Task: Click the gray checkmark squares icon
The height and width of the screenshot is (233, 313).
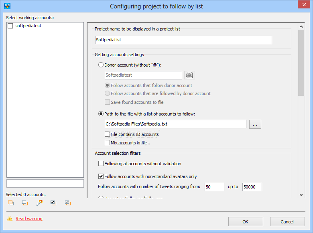Action: 68,203
